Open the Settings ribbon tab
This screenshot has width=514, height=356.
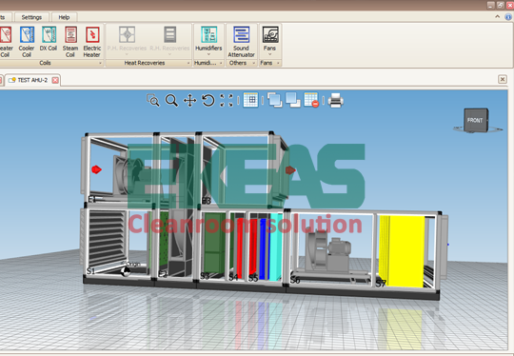pyautogui.click(x=31, y=17)
